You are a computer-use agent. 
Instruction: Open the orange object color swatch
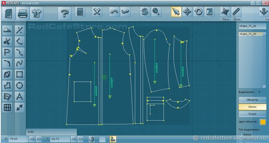263,122
